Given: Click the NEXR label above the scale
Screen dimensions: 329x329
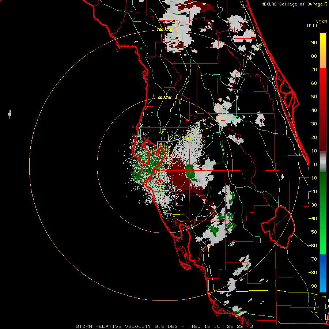Looking at the screenshot, I should 321,22.
